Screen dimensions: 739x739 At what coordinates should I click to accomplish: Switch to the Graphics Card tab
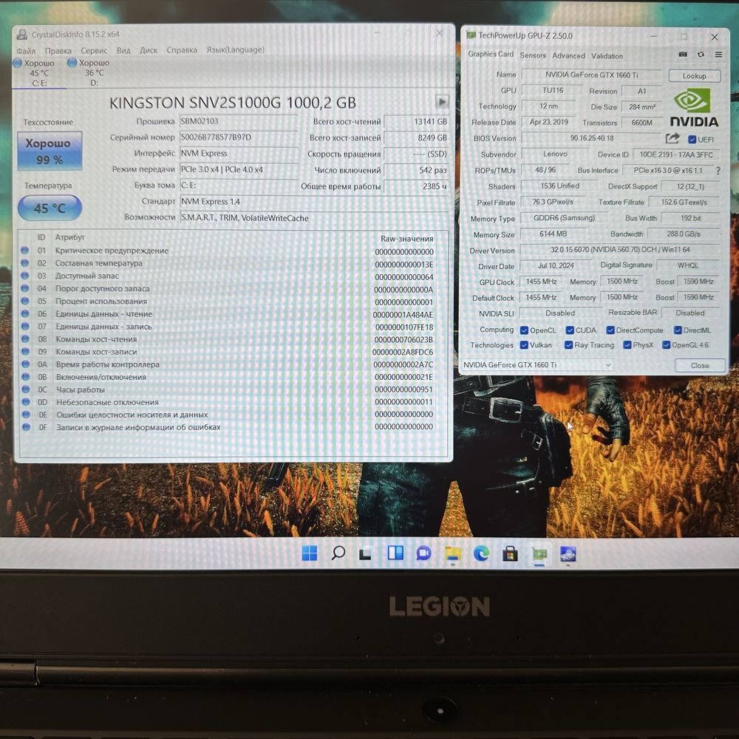pyautogui.click(x=491, y=54)
